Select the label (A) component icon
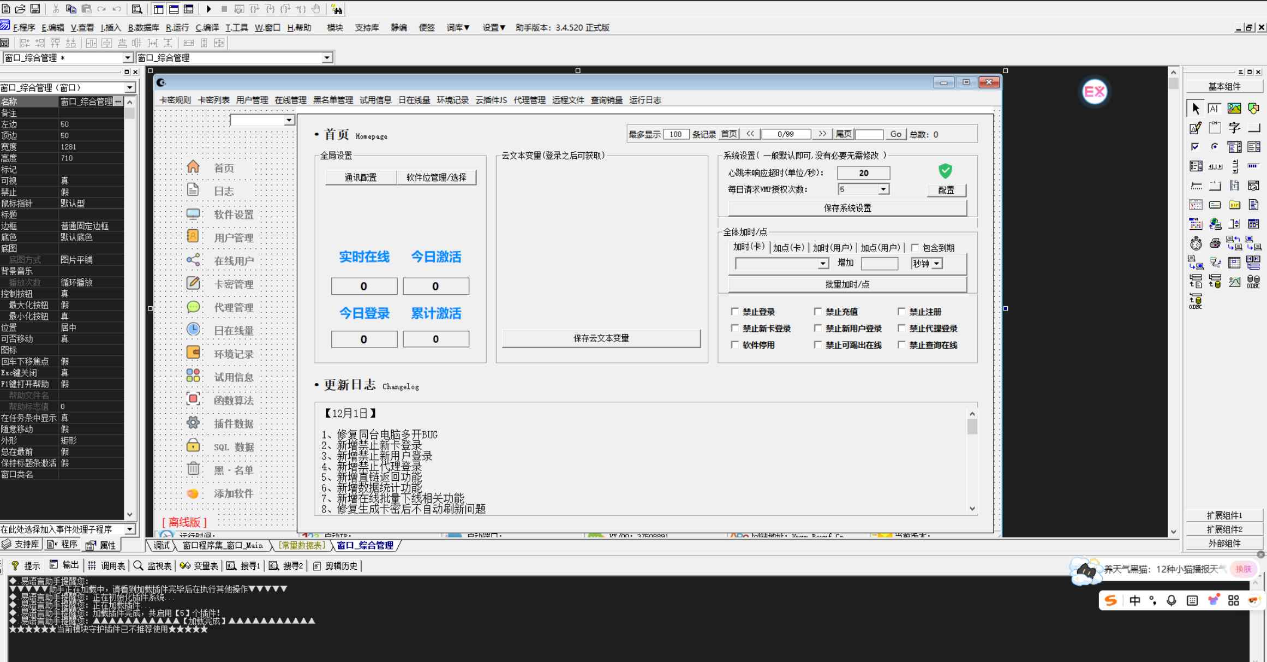The image size is (1267, 662). tap(1215, 108)
